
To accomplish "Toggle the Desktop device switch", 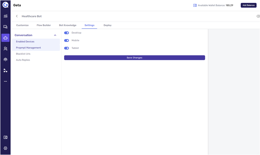I will click(x=67, y=33).
